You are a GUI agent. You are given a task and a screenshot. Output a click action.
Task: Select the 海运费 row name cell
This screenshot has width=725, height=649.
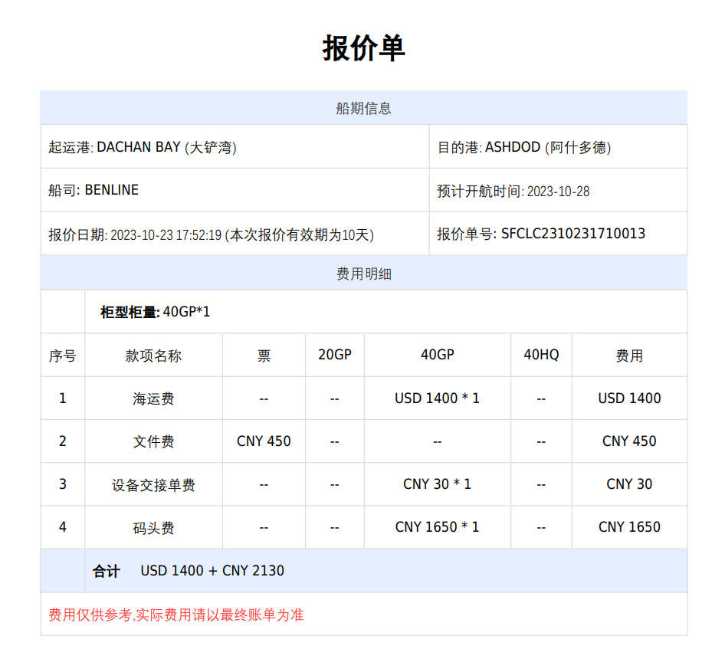coord(153,398)
